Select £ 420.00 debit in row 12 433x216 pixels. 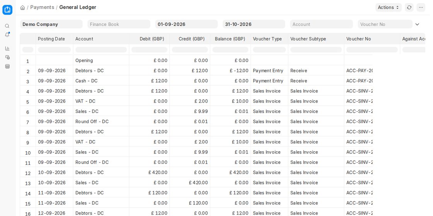click(149, 172)
